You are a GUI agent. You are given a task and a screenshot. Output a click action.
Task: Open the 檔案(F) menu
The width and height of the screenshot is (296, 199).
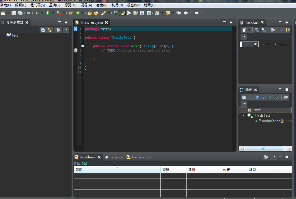(x=5, y=5)
